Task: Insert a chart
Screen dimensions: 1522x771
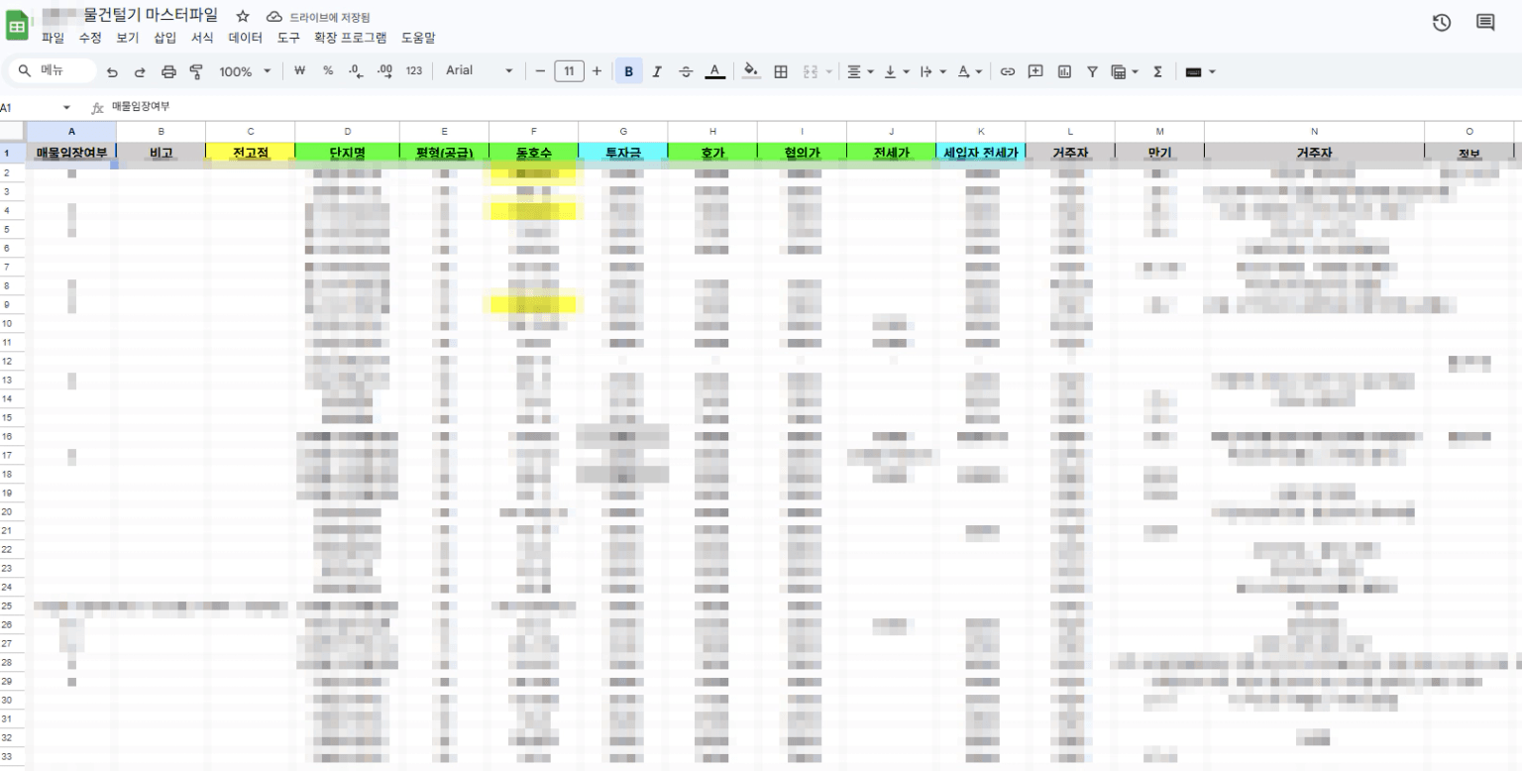Action: click(x=1064, y=71)
